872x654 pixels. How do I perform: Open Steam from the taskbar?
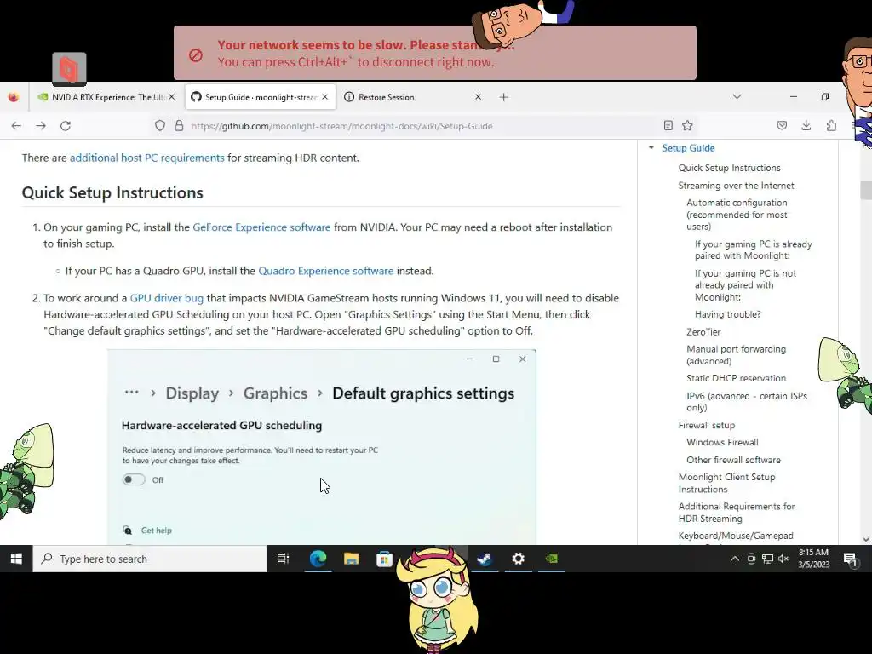pyautogui.click(x=485, y=559)
